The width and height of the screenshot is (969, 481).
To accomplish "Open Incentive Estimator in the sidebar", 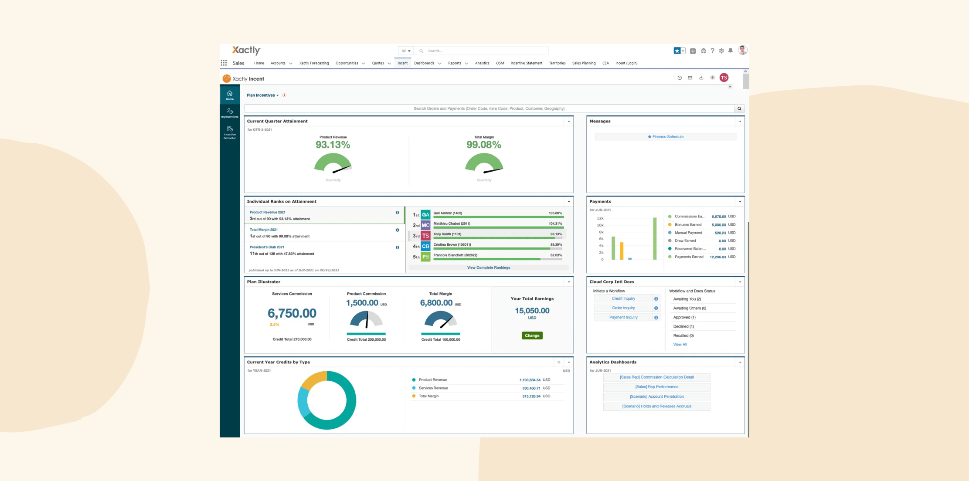I will pos(230,132).
